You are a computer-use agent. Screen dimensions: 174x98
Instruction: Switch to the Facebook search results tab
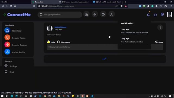(x=107, y=2)
